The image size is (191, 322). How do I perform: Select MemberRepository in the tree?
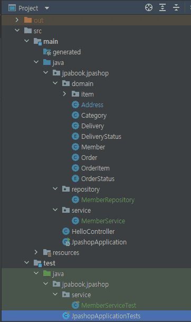108,200
